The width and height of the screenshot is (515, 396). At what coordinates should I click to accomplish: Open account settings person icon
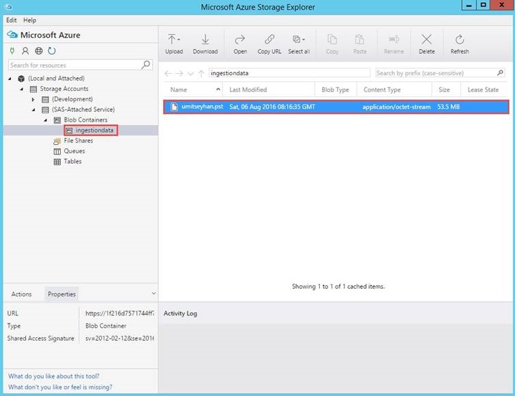click(x=25, y=51)
